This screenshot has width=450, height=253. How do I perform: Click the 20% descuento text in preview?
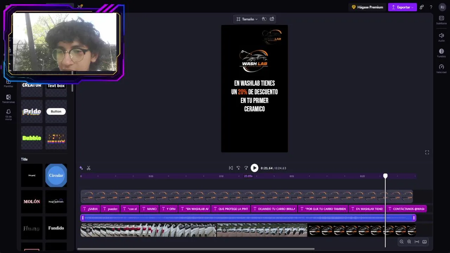click(255, 96)
